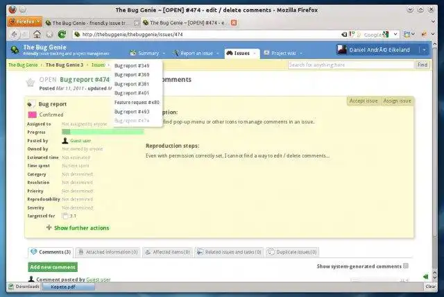Viewport: 444px width, 297px height.
Task: Open the orange Firefox menu button
Action: (25, 22)
